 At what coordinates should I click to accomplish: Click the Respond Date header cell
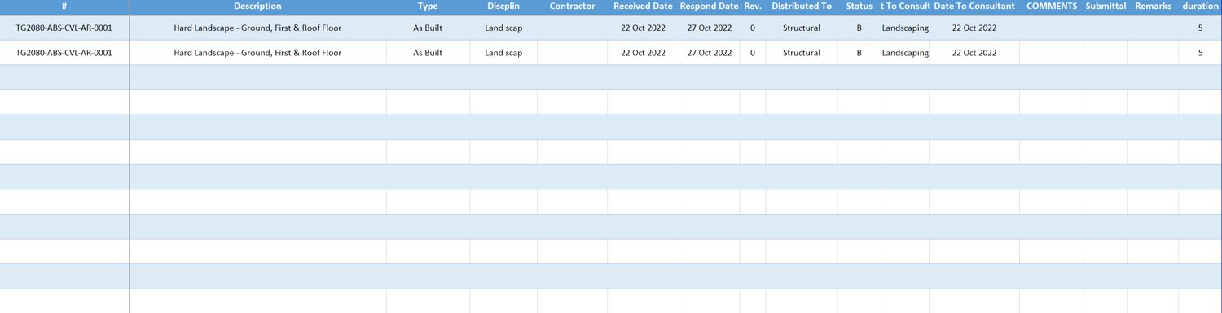coord(709,7)
